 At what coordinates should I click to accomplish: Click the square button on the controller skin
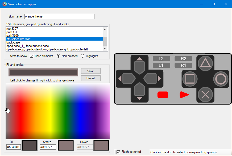(190, 79)
